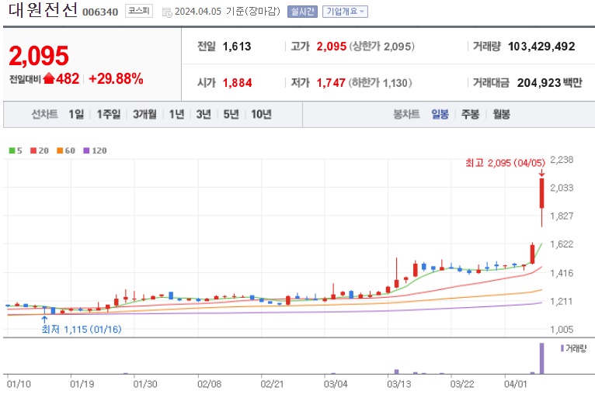Select the 5년 line chart period

pos(231,114)
